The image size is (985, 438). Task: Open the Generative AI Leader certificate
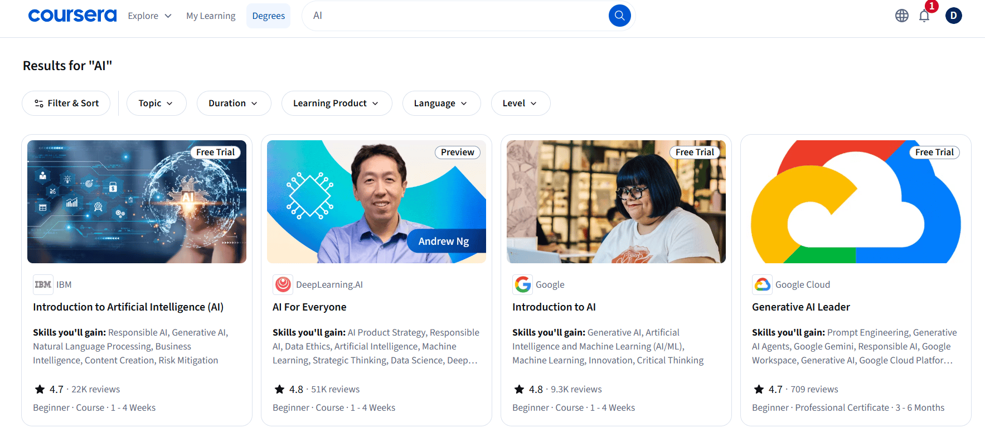[x=801, y=307]
